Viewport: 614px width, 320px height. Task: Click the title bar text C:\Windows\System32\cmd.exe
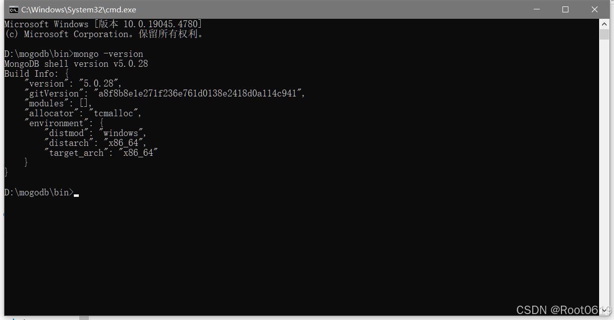tap(78, 9)
